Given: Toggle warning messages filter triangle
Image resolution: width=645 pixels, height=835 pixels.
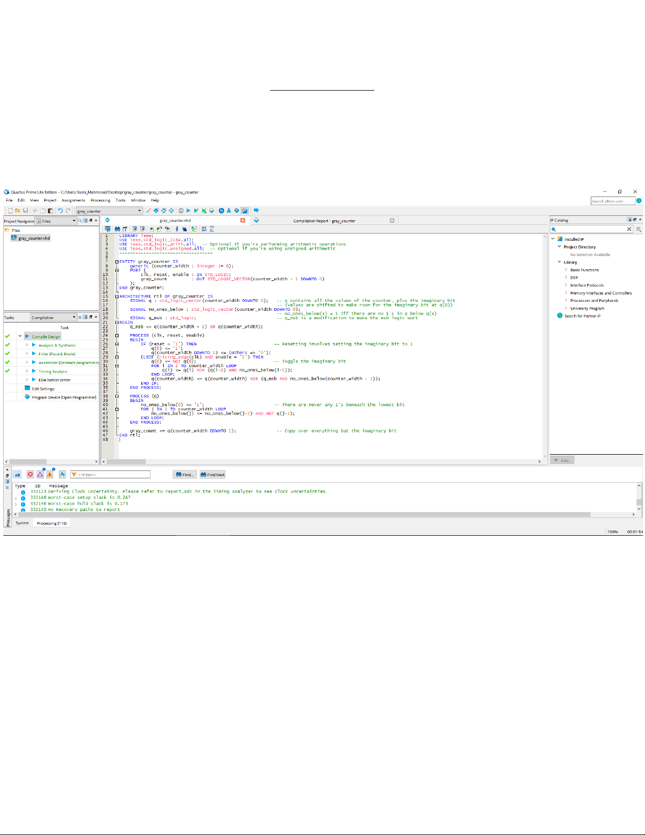Looking at the screenshot, I should coord(49,475).
